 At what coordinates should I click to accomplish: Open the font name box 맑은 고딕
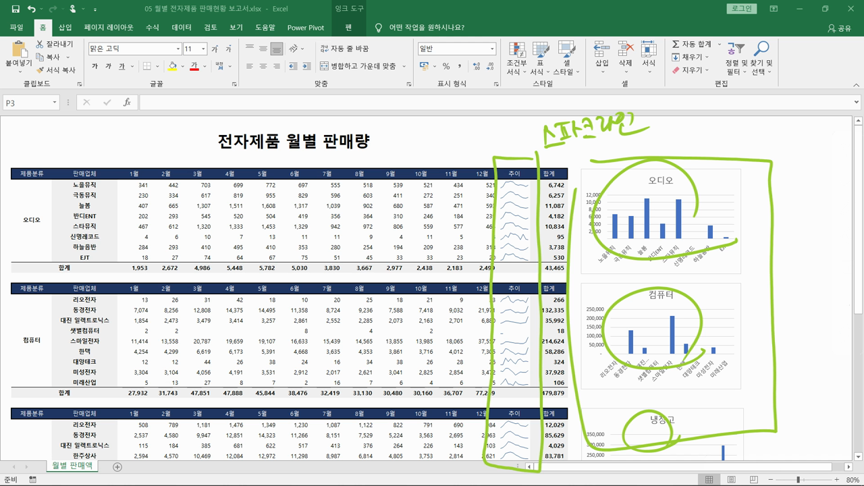pyautogui.click(x=135, y=49)
